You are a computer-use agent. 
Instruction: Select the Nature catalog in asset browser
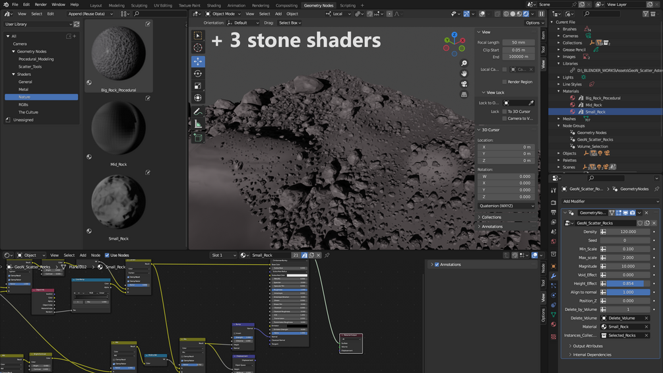[41, 97]
